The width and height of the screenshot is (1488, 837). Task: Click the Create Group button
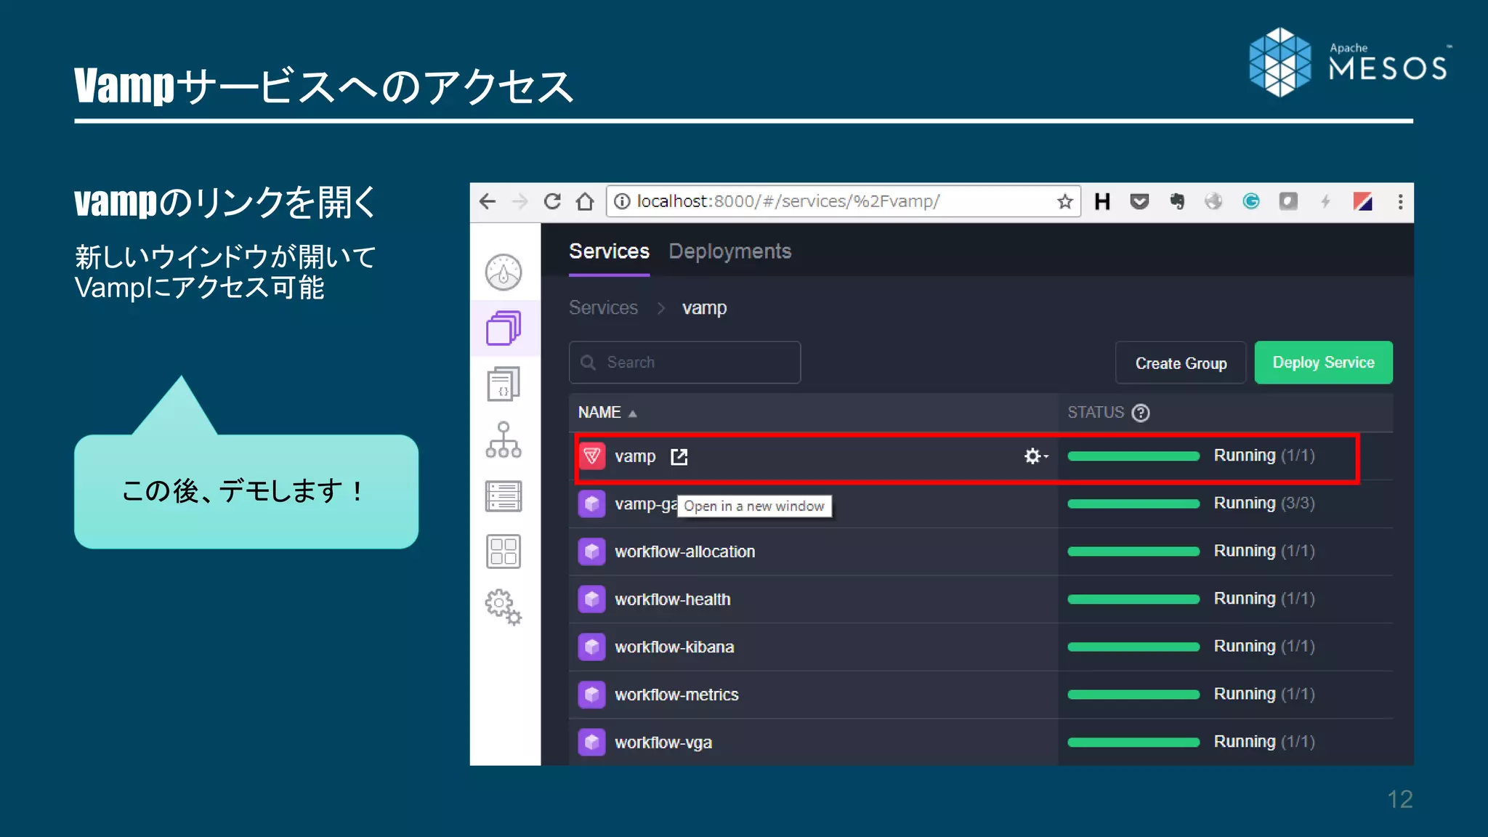pos(1181,363)
